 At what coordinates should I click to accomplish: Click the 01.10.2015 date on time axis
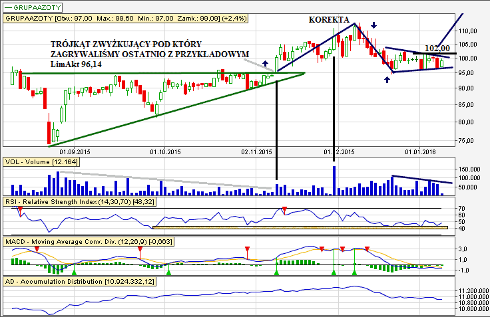(166, 152)
